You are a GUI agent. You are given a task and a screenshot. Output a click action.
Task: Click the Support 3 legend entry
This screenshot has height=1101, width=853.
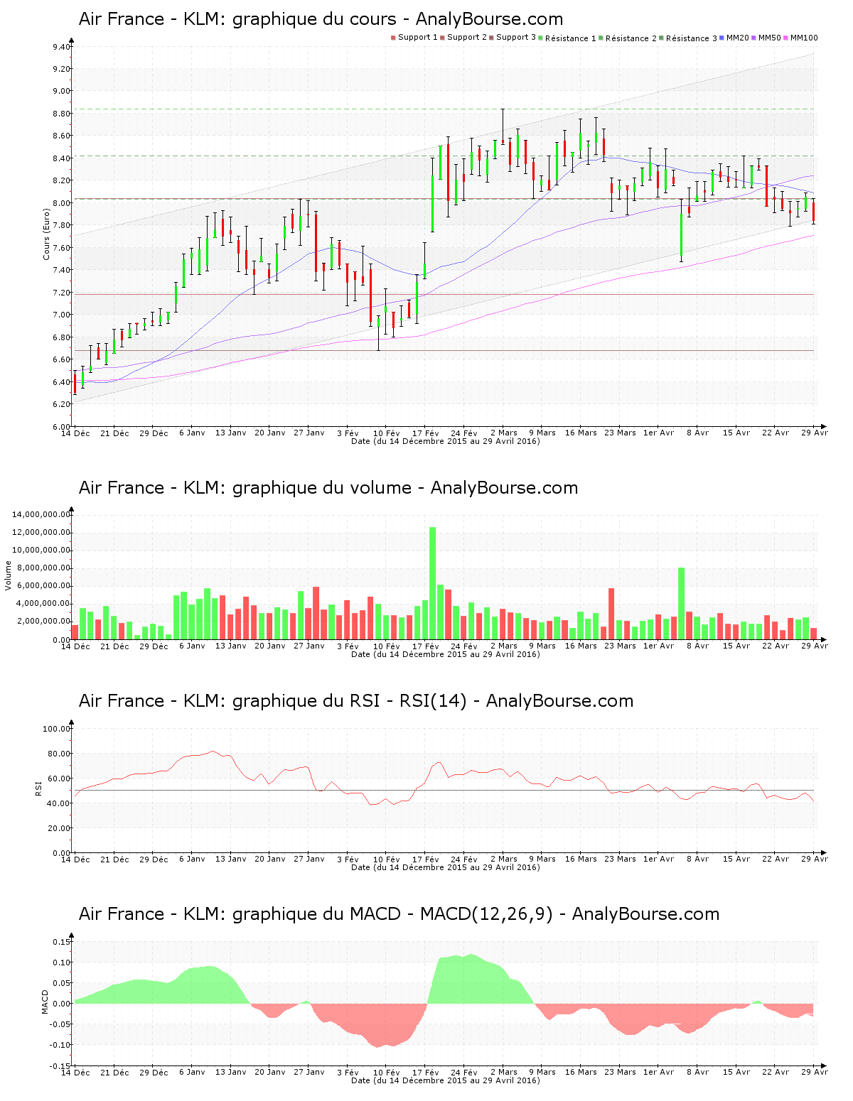coord(513,38)
